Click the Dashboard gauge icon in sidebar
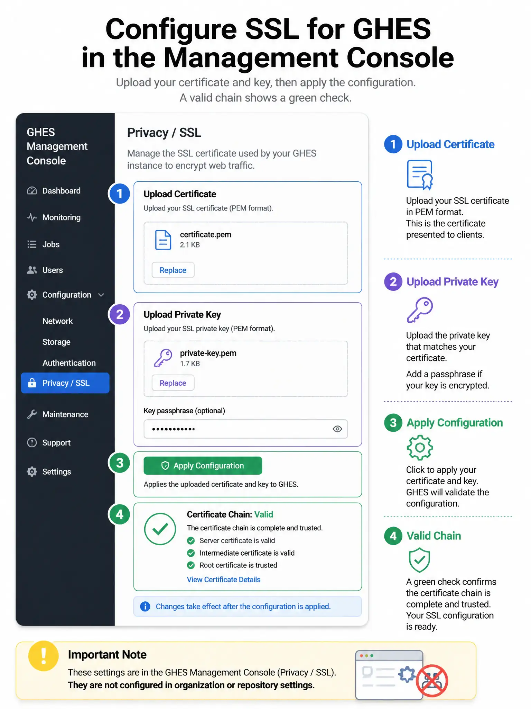531x709 pixels. pyautogui.click(x=32, y=191)
